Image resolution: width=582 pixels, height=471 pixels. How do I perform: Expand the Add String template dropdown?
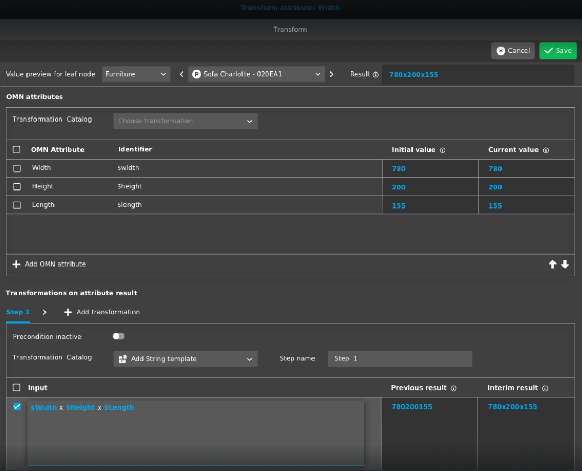pos(185,359)
